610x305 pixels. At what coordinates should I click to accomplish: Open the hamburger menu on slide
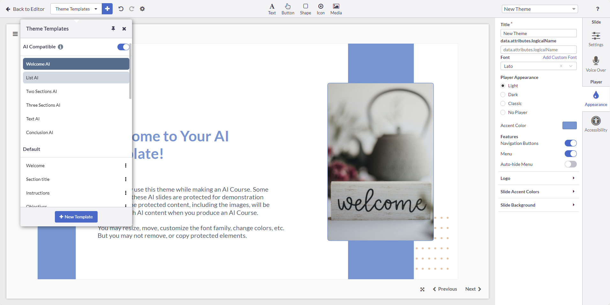pos(15,34)
